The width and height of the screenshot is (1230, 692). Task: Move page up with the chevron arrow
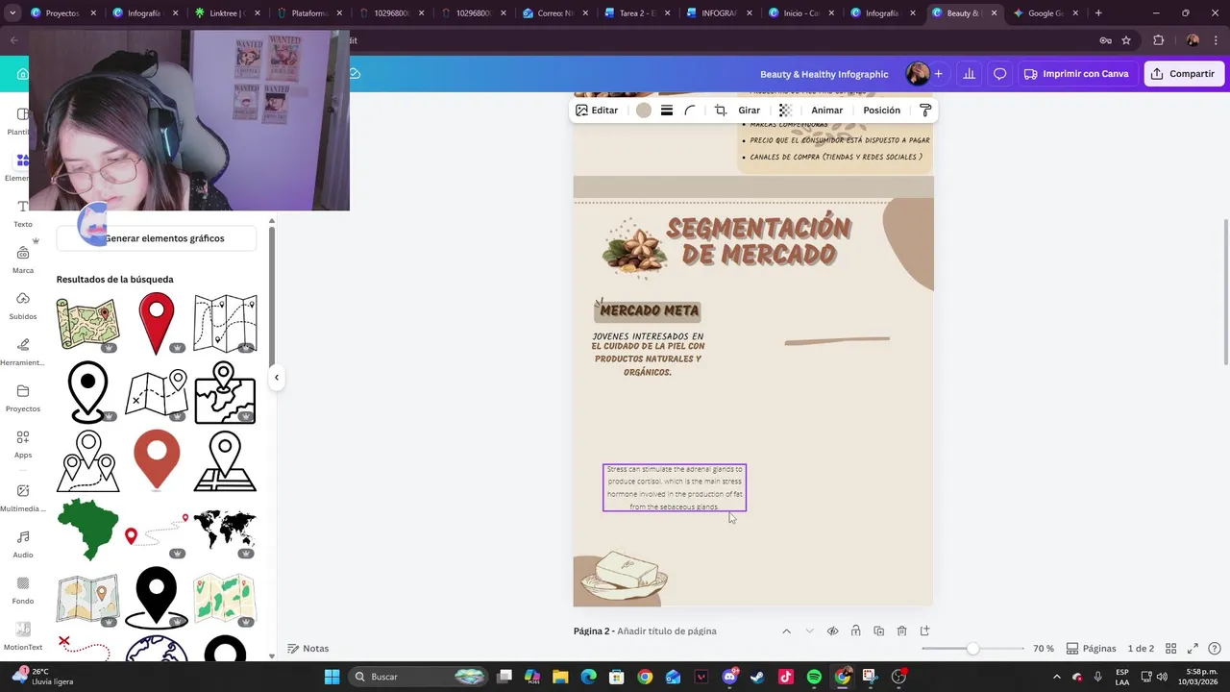click(786, 631)
